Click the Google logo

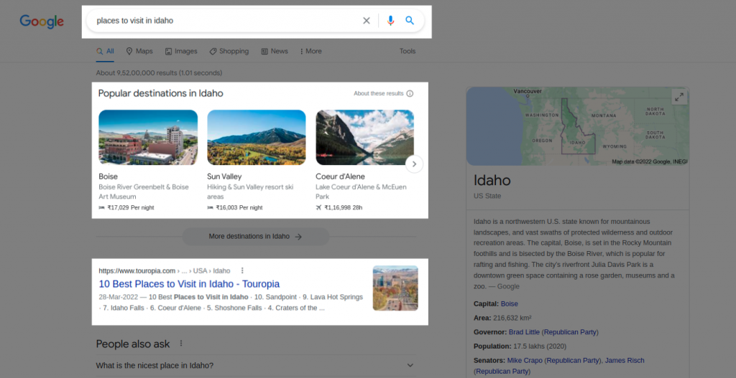(41, 22)
